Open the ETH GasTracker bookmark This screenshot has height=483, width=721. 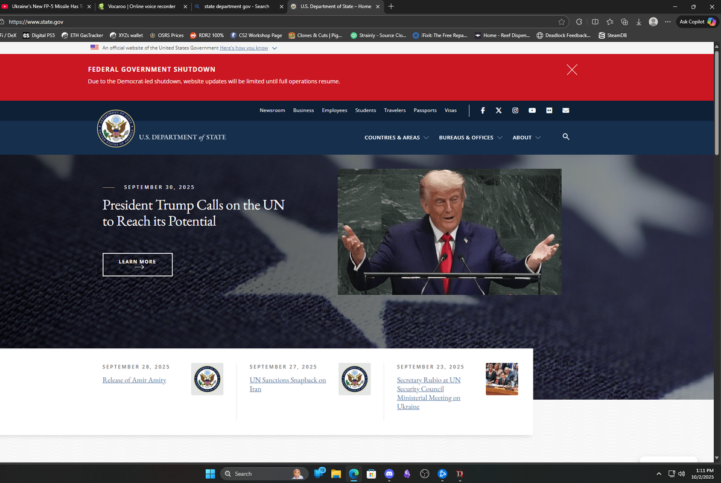82,36
